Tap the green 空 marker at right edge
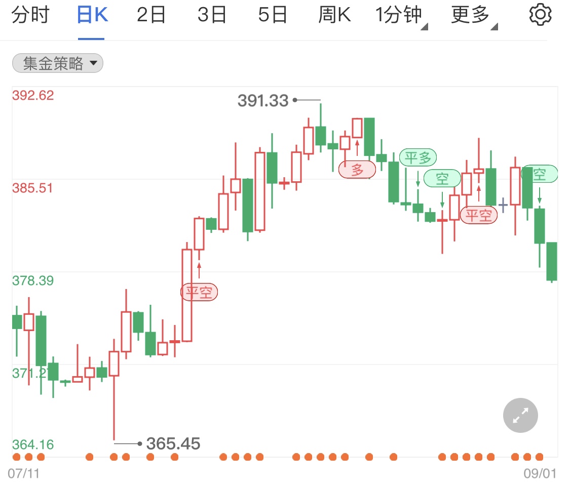Viewport: 570px width, 486px height. 540,174
